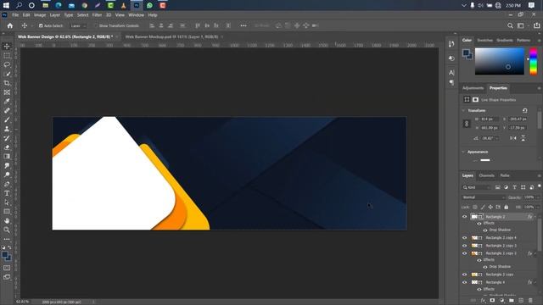The image size is (543, 305).
Task: Open the Paragraph panel icon
Action: coord(451,83)
